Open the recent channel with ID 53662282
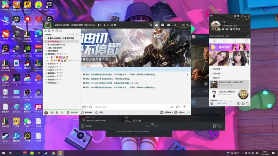 229,84
